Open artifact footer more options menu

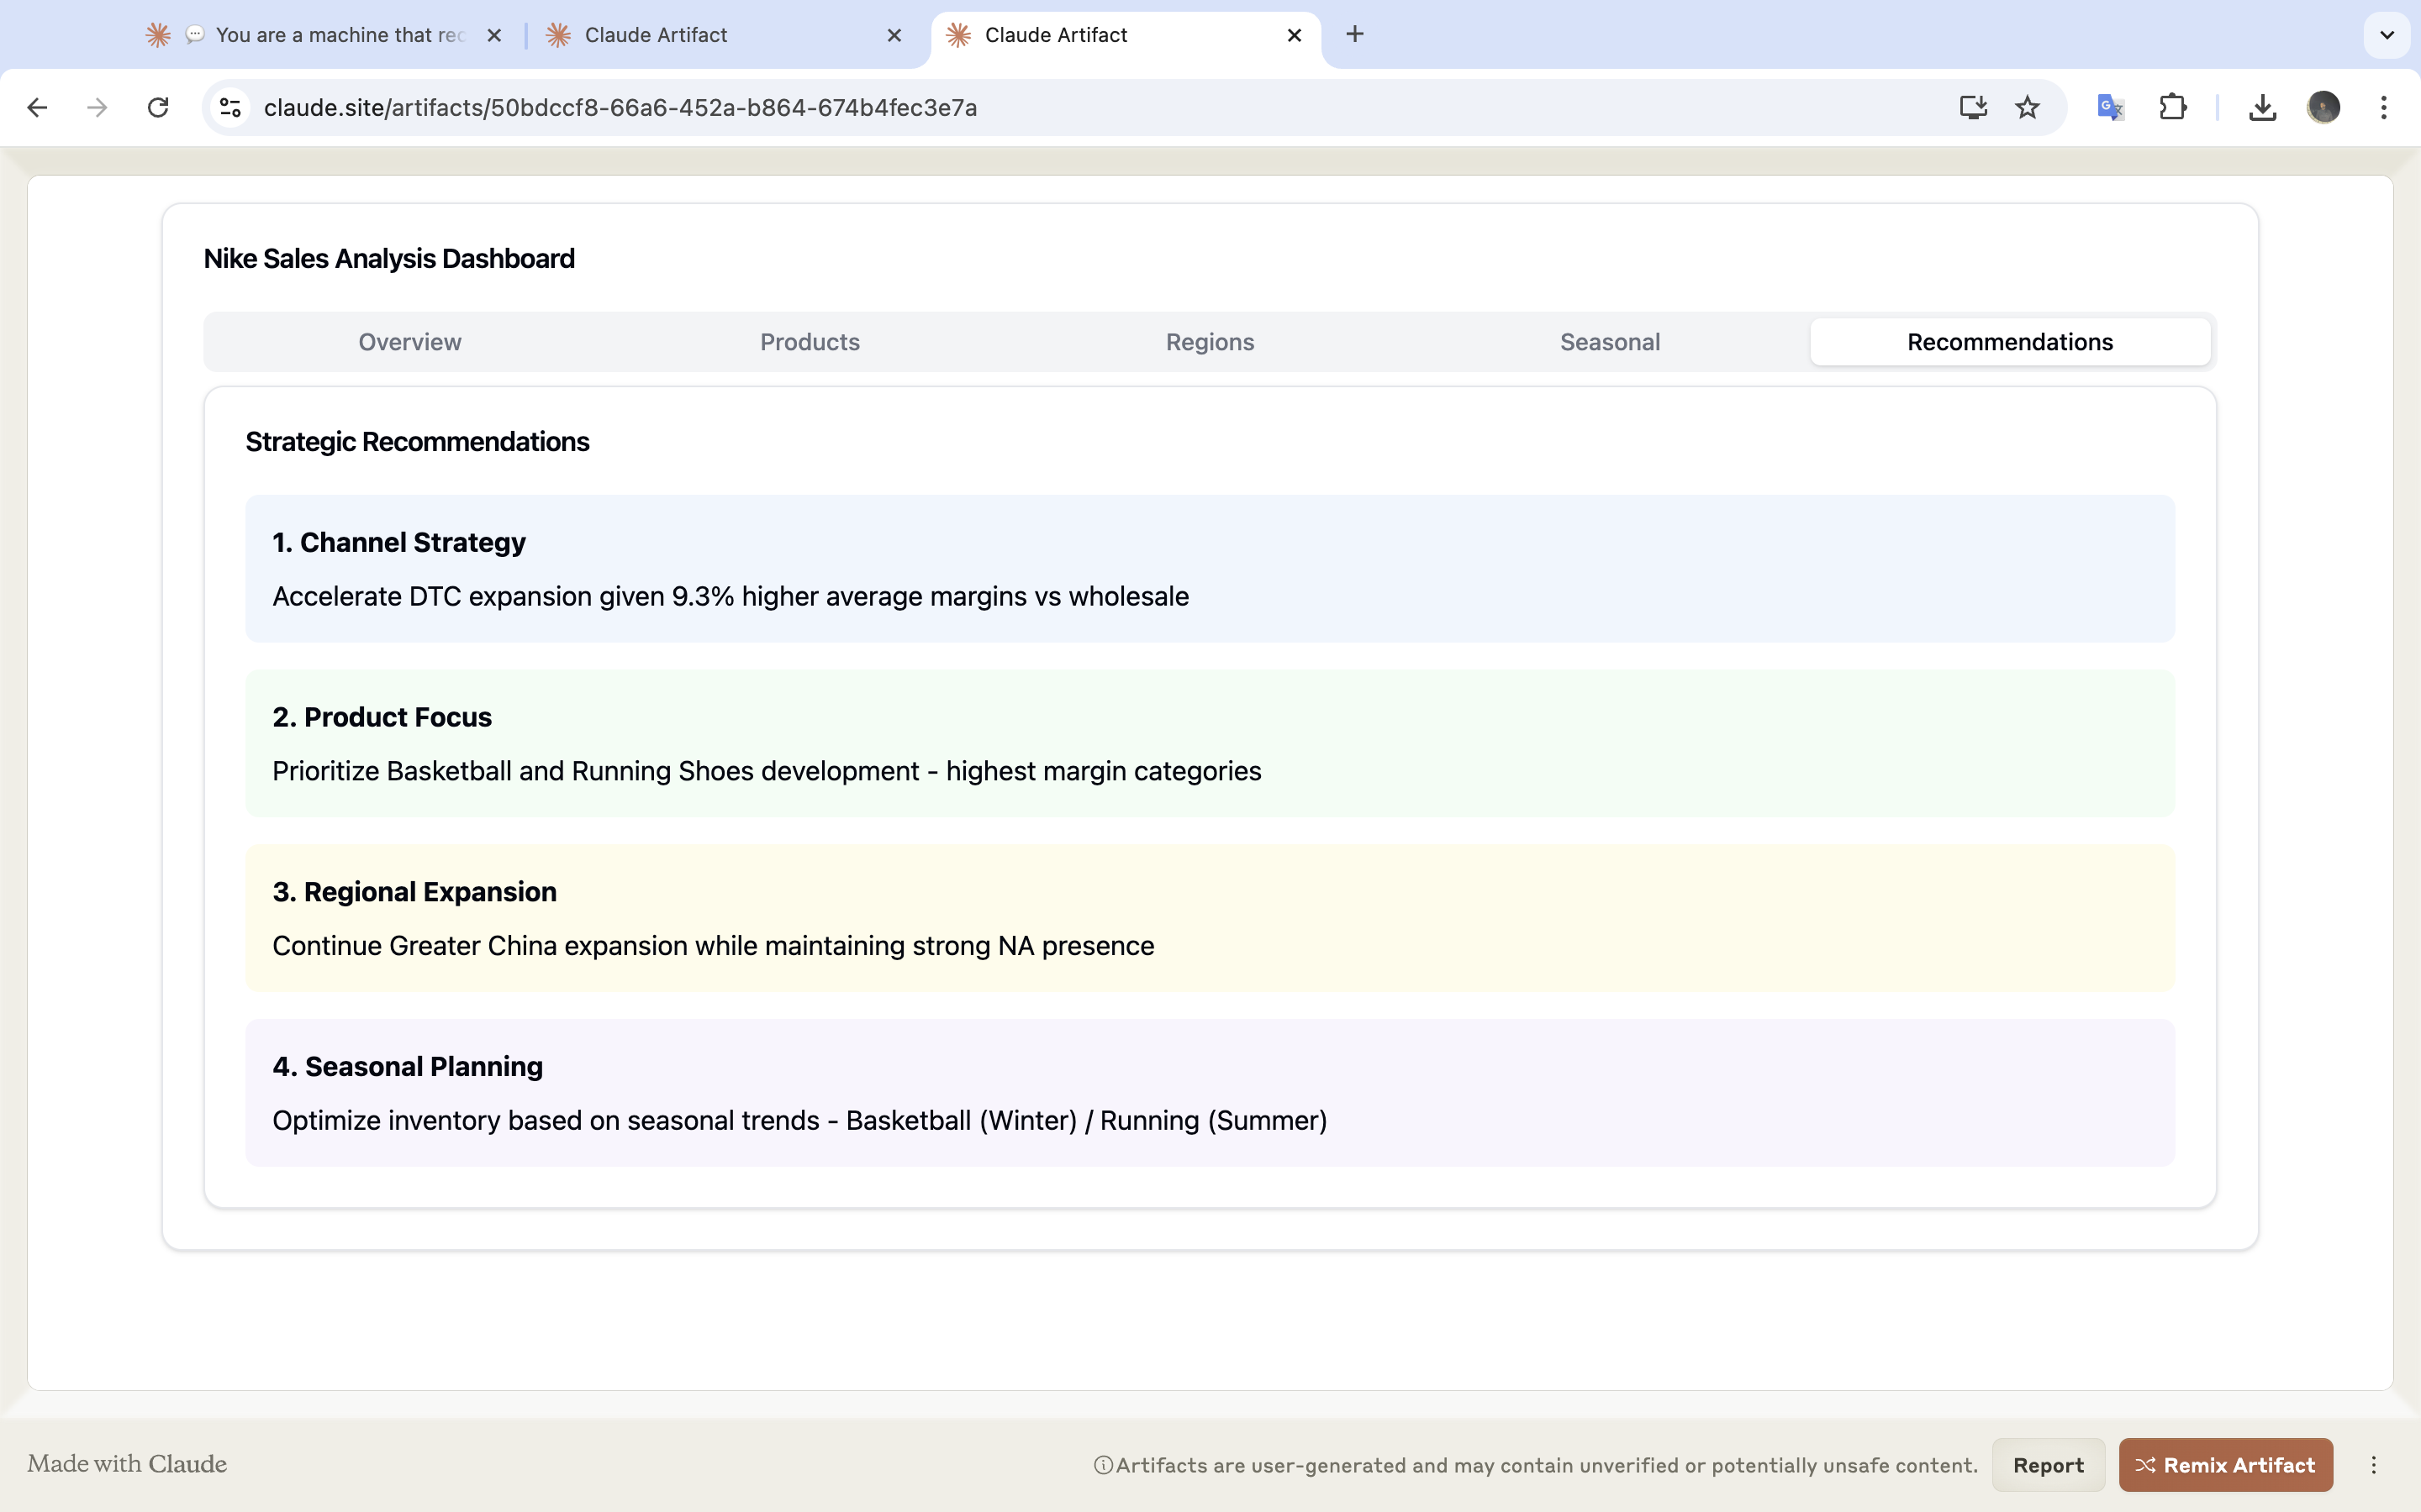coord(2373,1465)
